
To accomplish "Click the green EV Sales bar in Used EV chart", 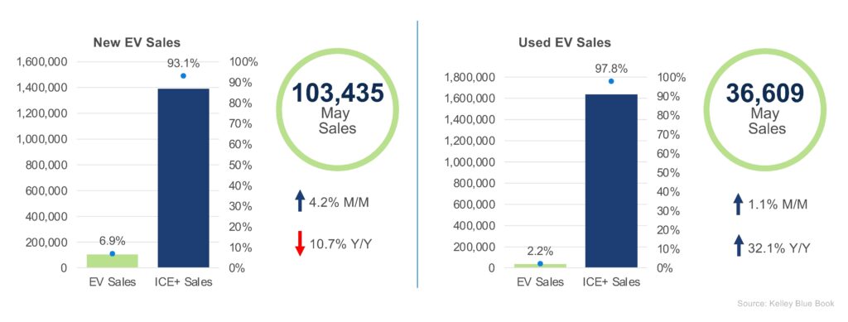I will [x=540, y=266].
